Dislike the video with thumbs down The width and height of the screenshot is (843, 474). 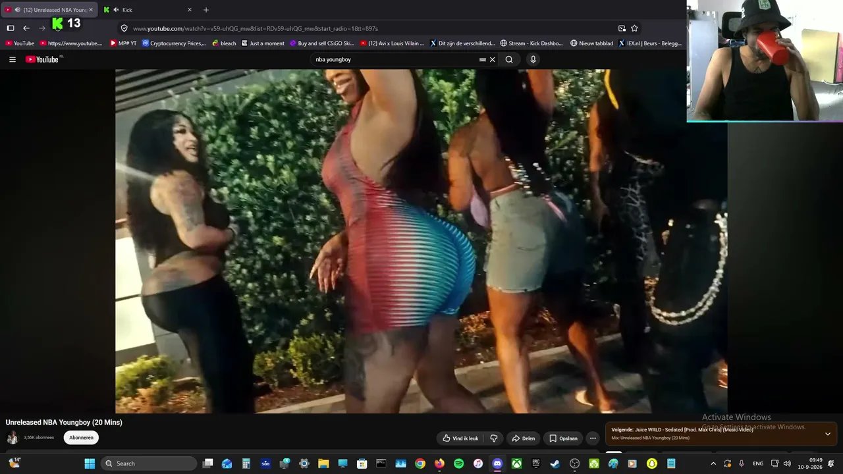pos(494,438)
